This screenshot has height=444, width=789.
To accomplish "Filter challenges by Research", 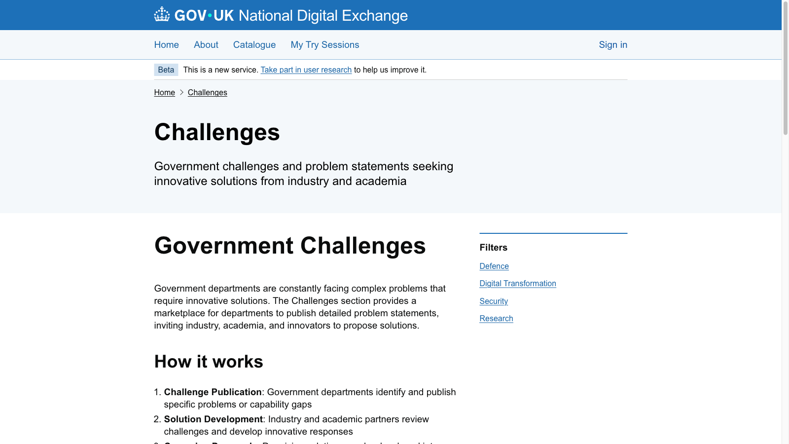I will tap(497, 319).
